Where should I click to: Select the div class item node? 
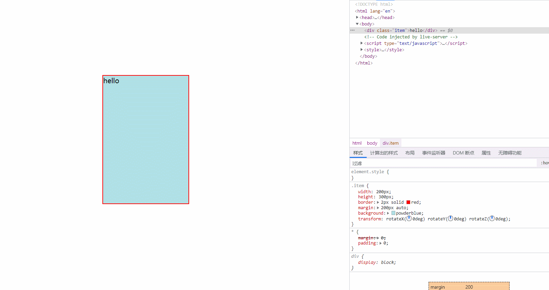point(449,30)
